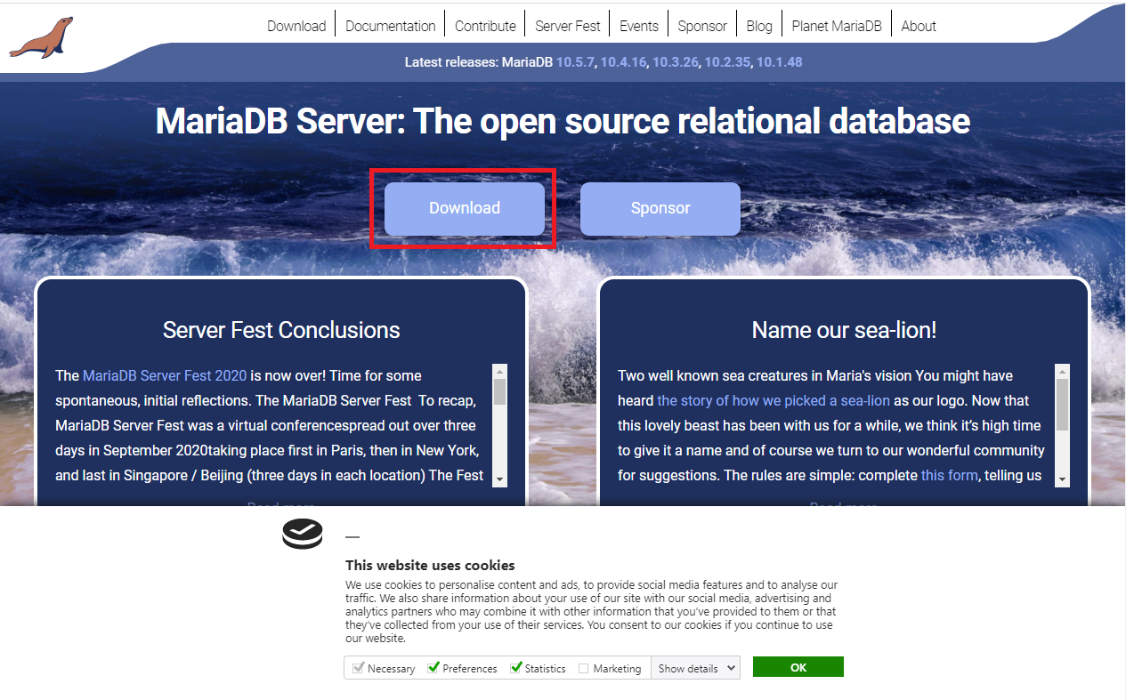Open the Documentation menu item
Screen dimensions: 1126x700
(391, 26)
